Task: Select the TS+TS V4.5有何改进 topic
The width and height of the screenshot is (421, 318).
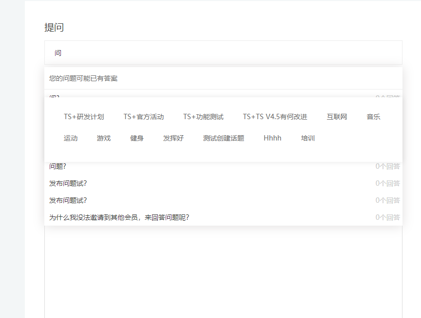Action: point(275,117)
